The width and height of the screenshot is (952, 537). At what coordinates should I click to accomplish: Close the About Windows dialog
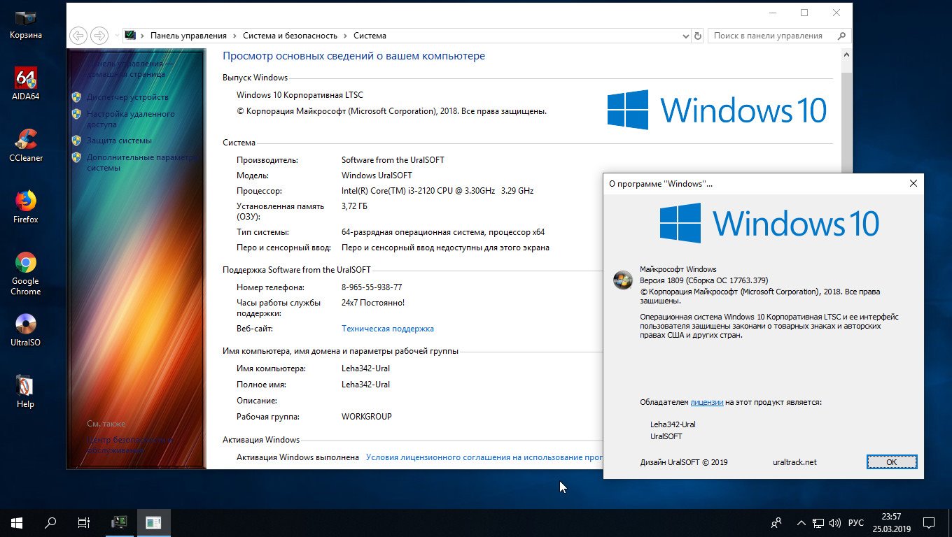point(913,183)
